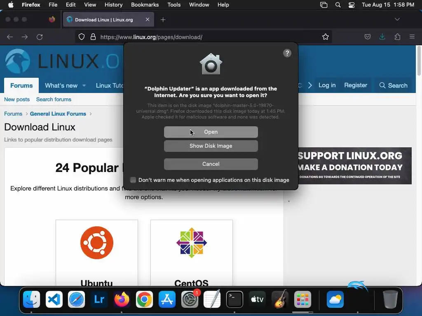Image resolution: width=422 pixels, height=316 pixels.
Task: Open site Search
Action: pyautogui.click(x=393, y=86)
